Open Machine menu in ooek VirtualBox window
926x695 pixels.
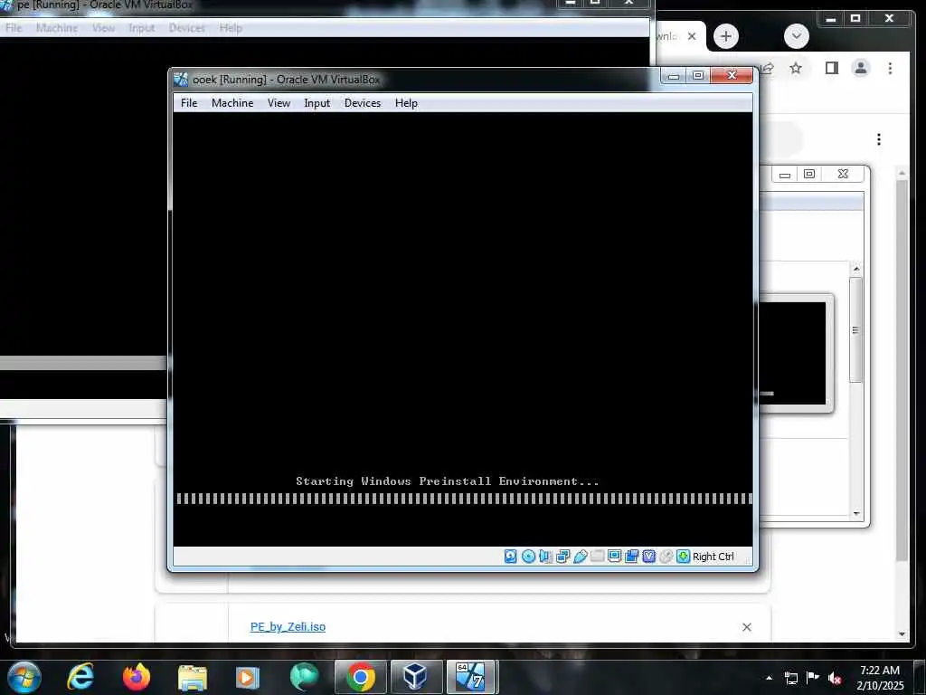click(232, 103)
